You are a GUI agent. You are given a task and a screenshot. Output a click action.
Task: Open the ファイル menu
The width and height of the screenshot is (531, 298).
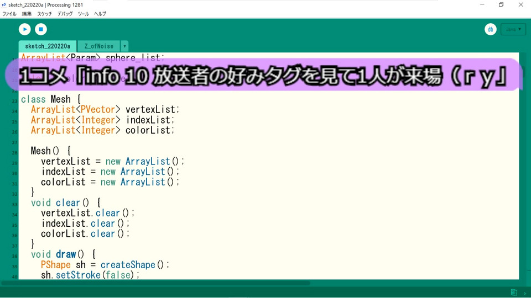point(9,14)
